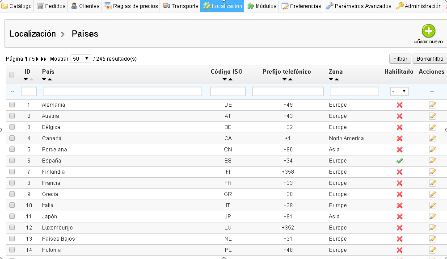
Task: Enable Francia via its red cross icon
Action: coord(400,183)
